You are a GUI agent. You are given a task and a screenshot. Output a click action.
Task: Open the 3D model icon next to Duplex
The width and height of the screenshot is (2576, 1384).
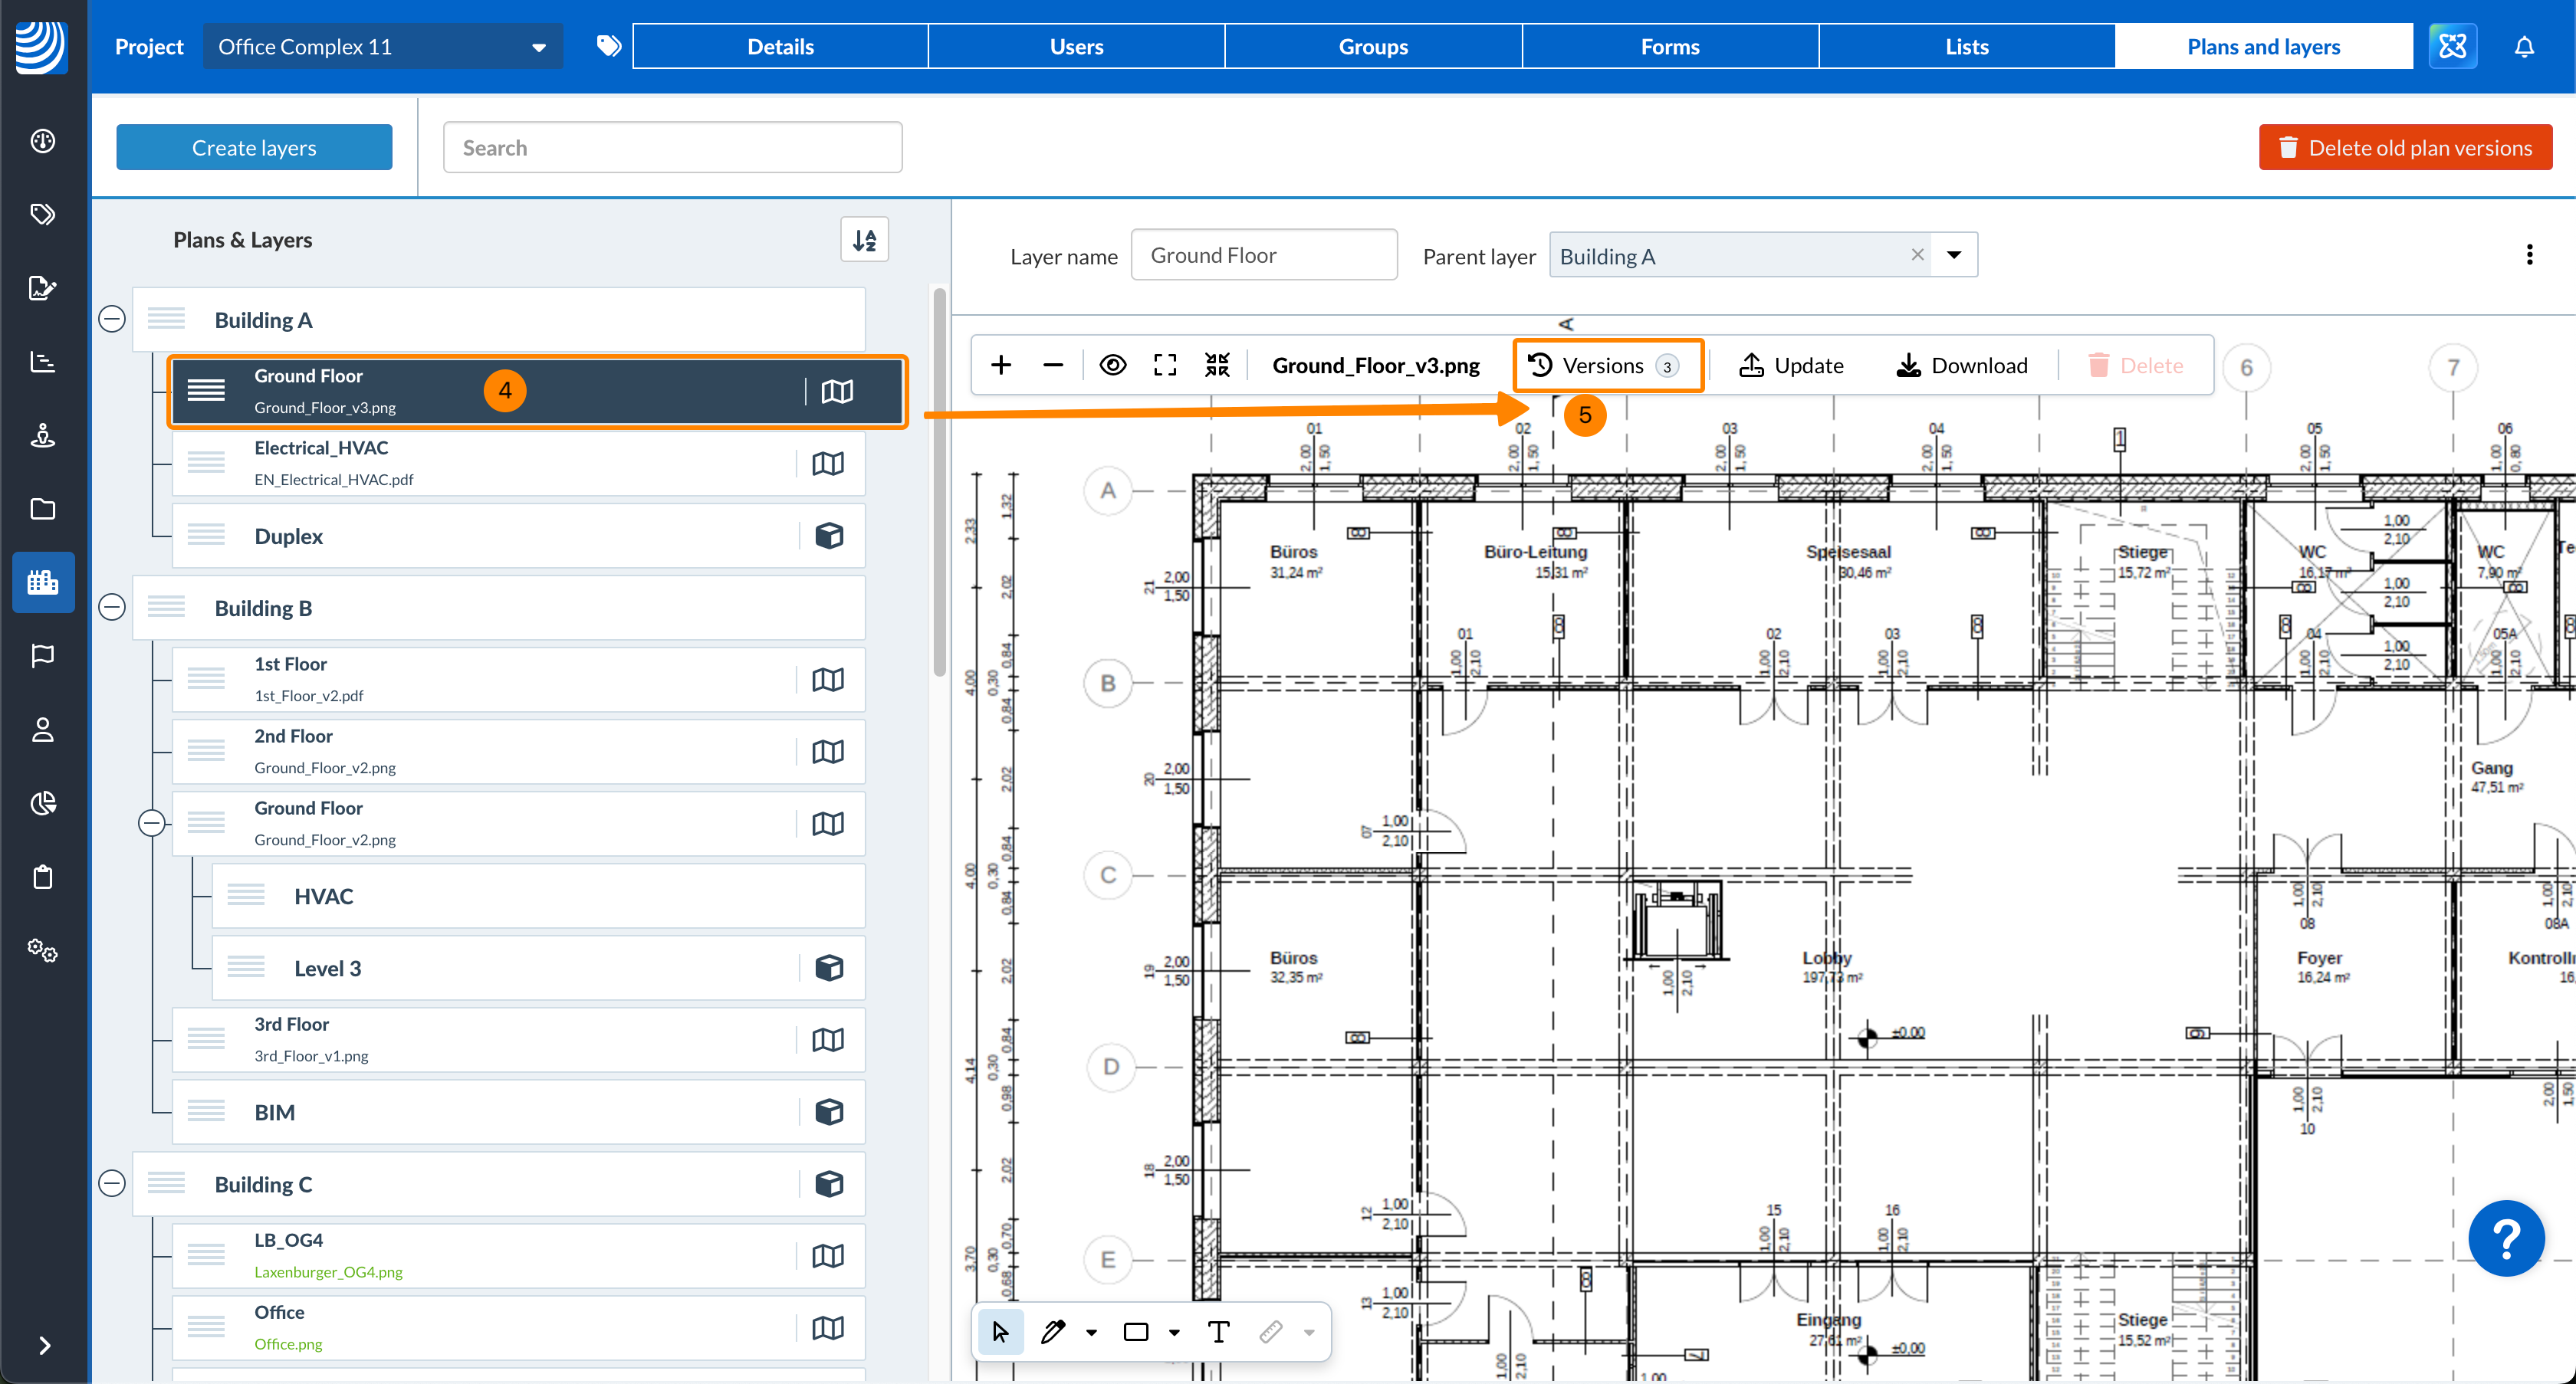pyautogui.click(x=830, y=536)
